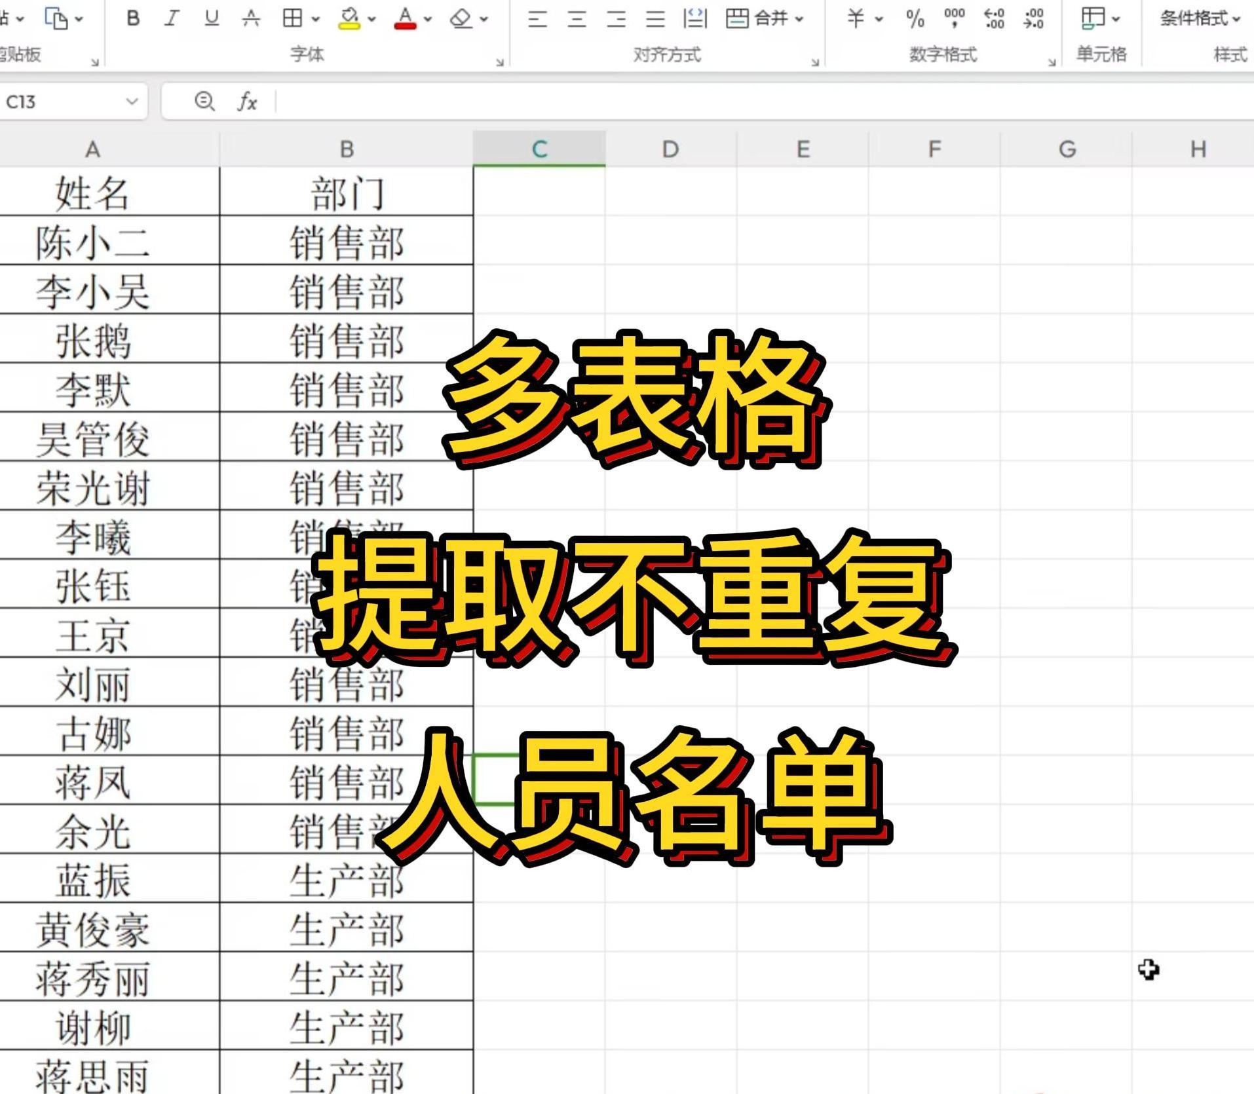The image size is (1254, 1094).
Task: Click into the formula bar input
Action: tap(763, 102)
